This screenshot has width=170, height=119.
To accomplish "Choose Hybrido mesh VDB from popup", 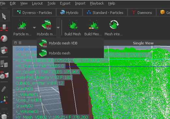I will click(70, 43).
